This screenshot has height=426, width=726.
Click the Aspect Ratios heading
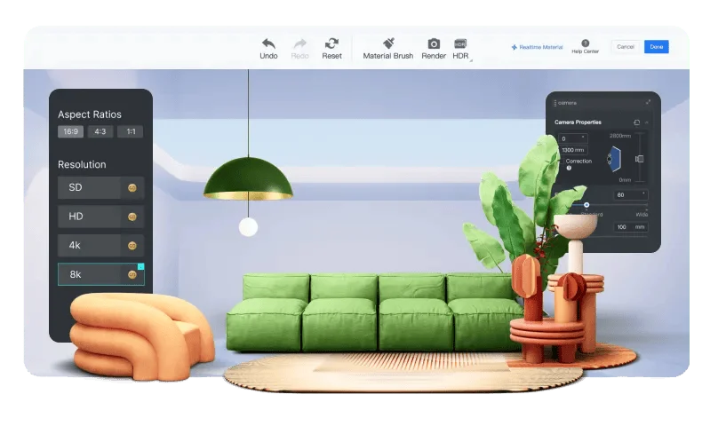point(90,114)
